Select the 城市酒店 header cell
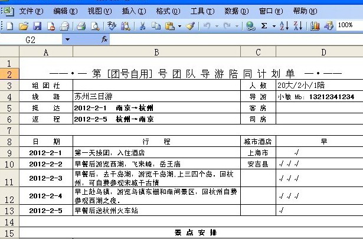 (258, 141)
